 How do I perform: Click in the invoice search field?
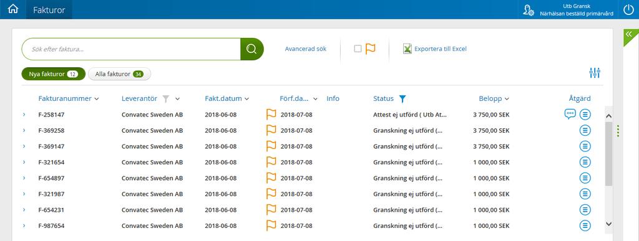(131, 49)
